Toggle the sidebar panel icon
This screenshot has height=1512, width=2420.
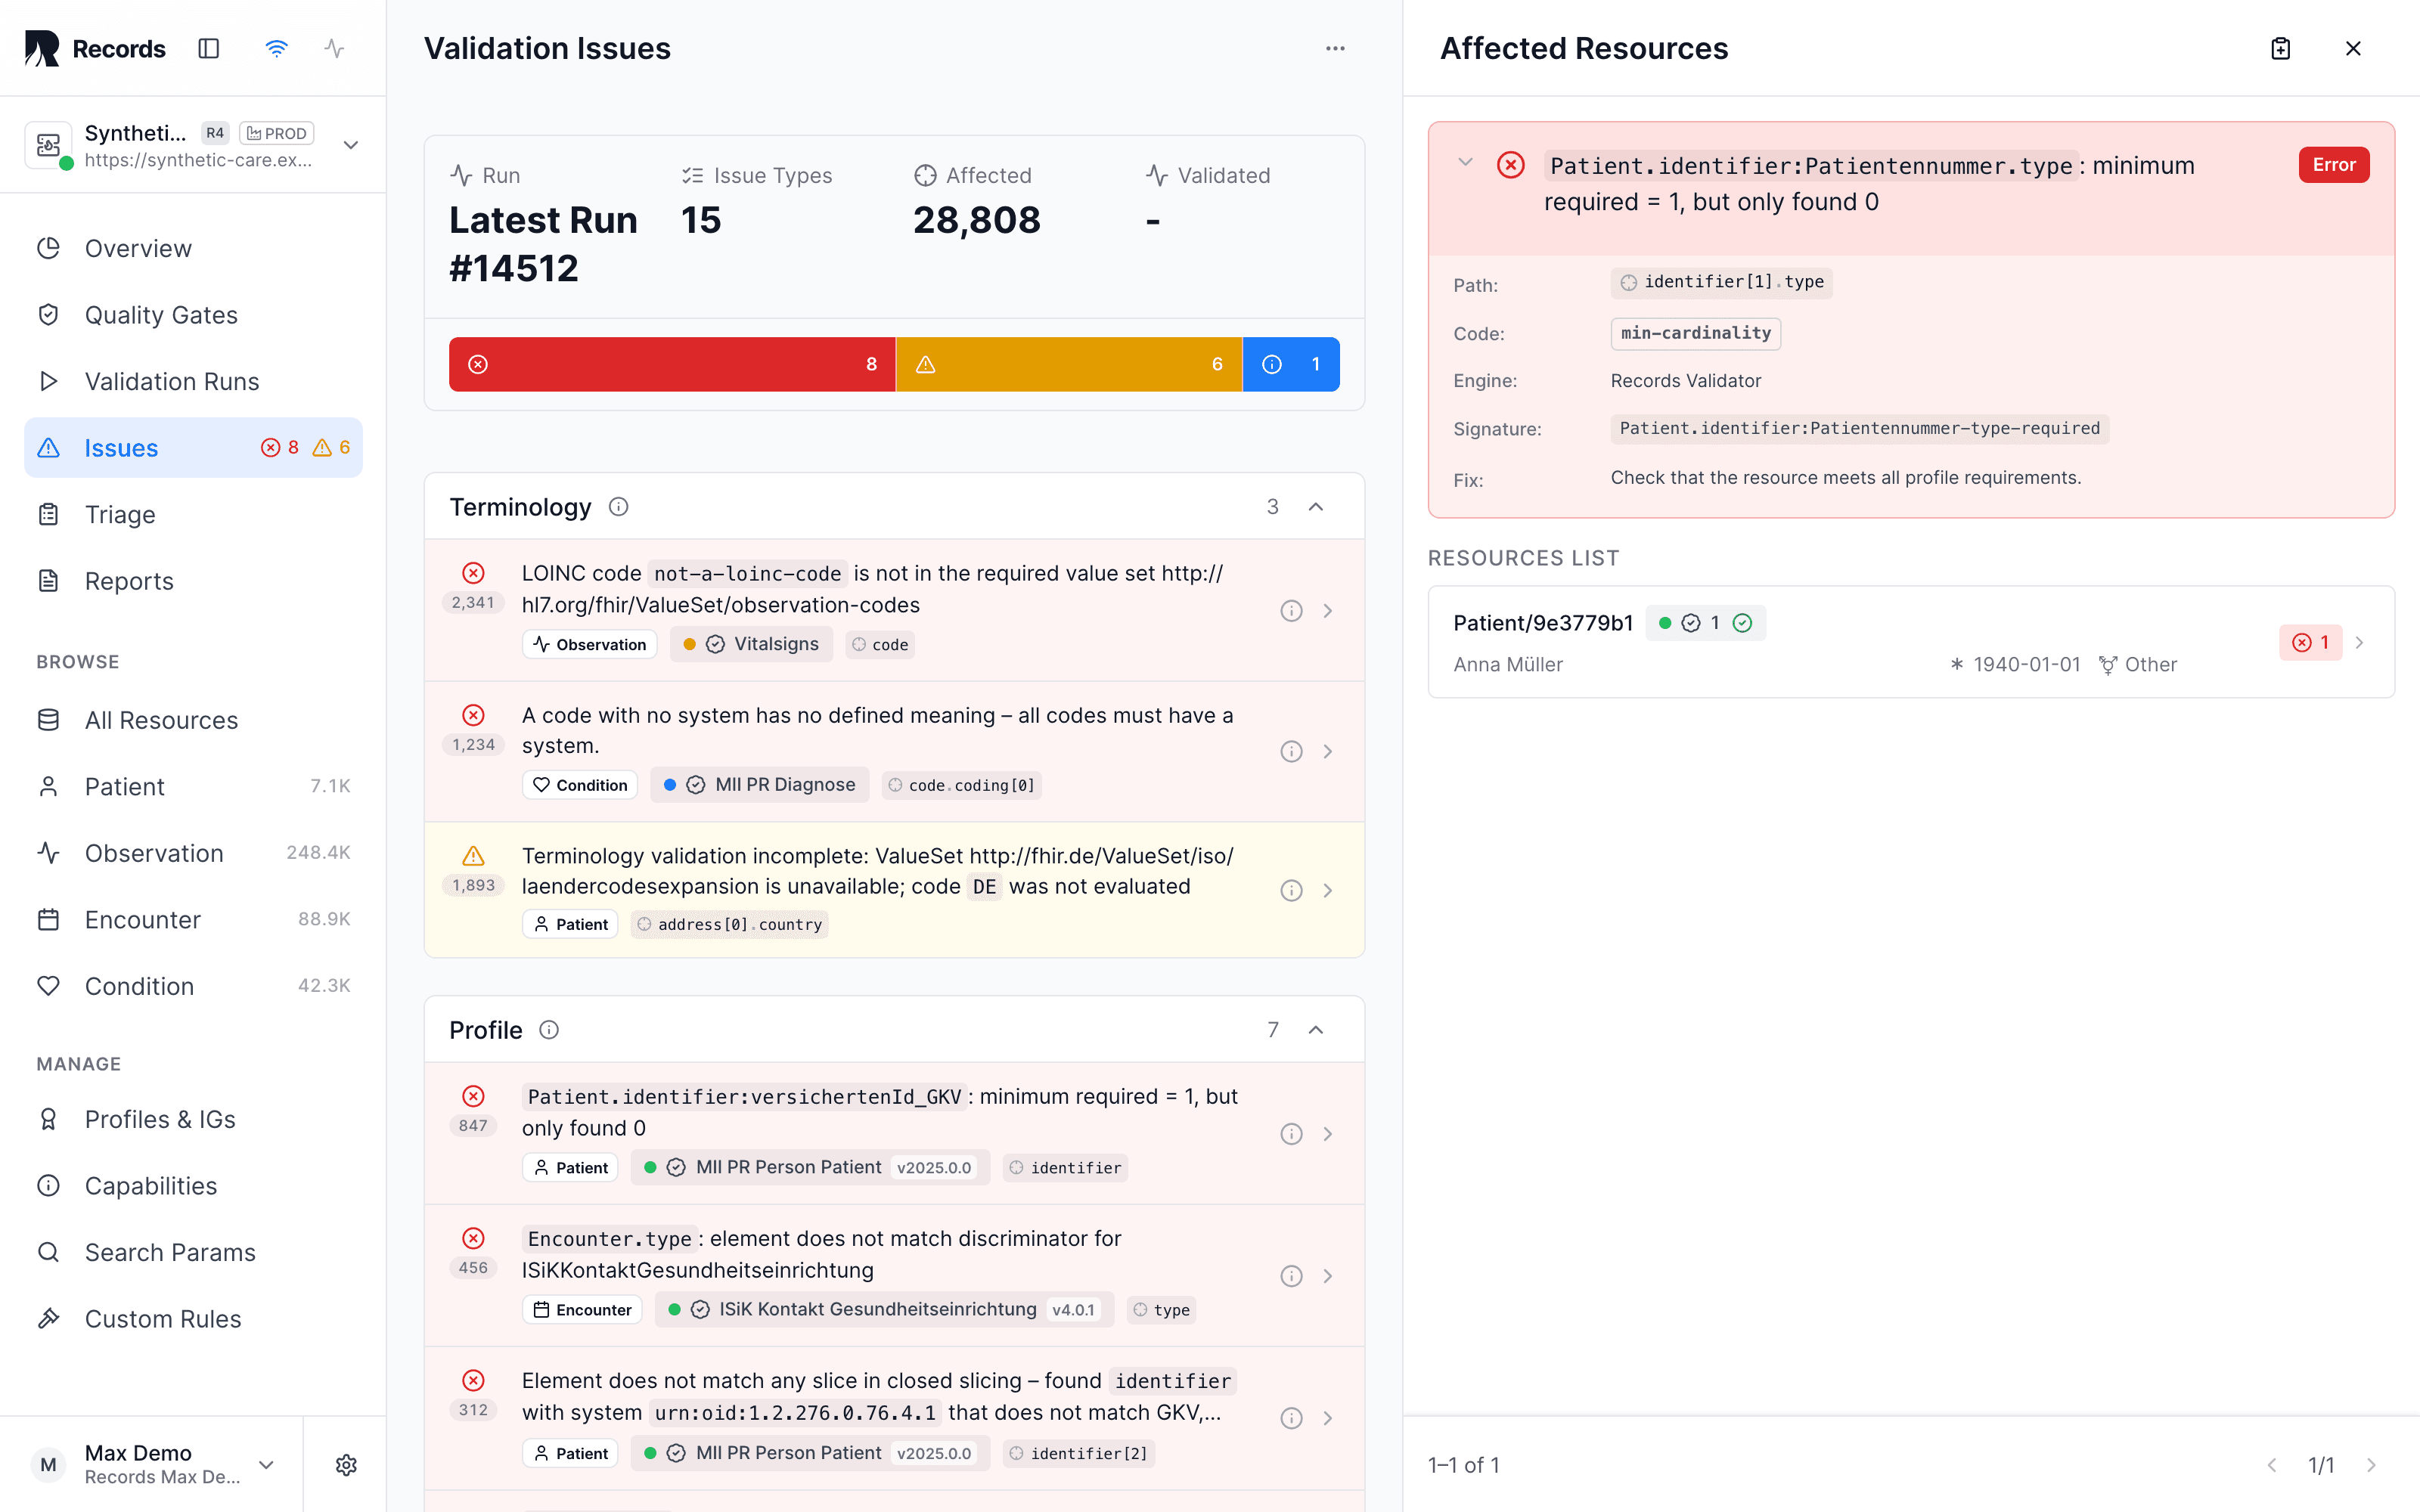[x=209, y=48]
